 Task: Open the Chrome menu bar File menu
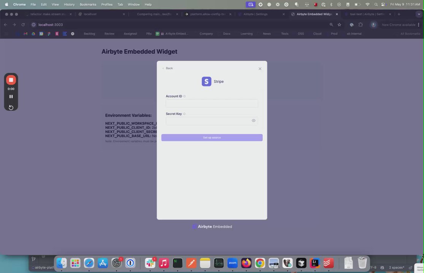click(33, 4)
